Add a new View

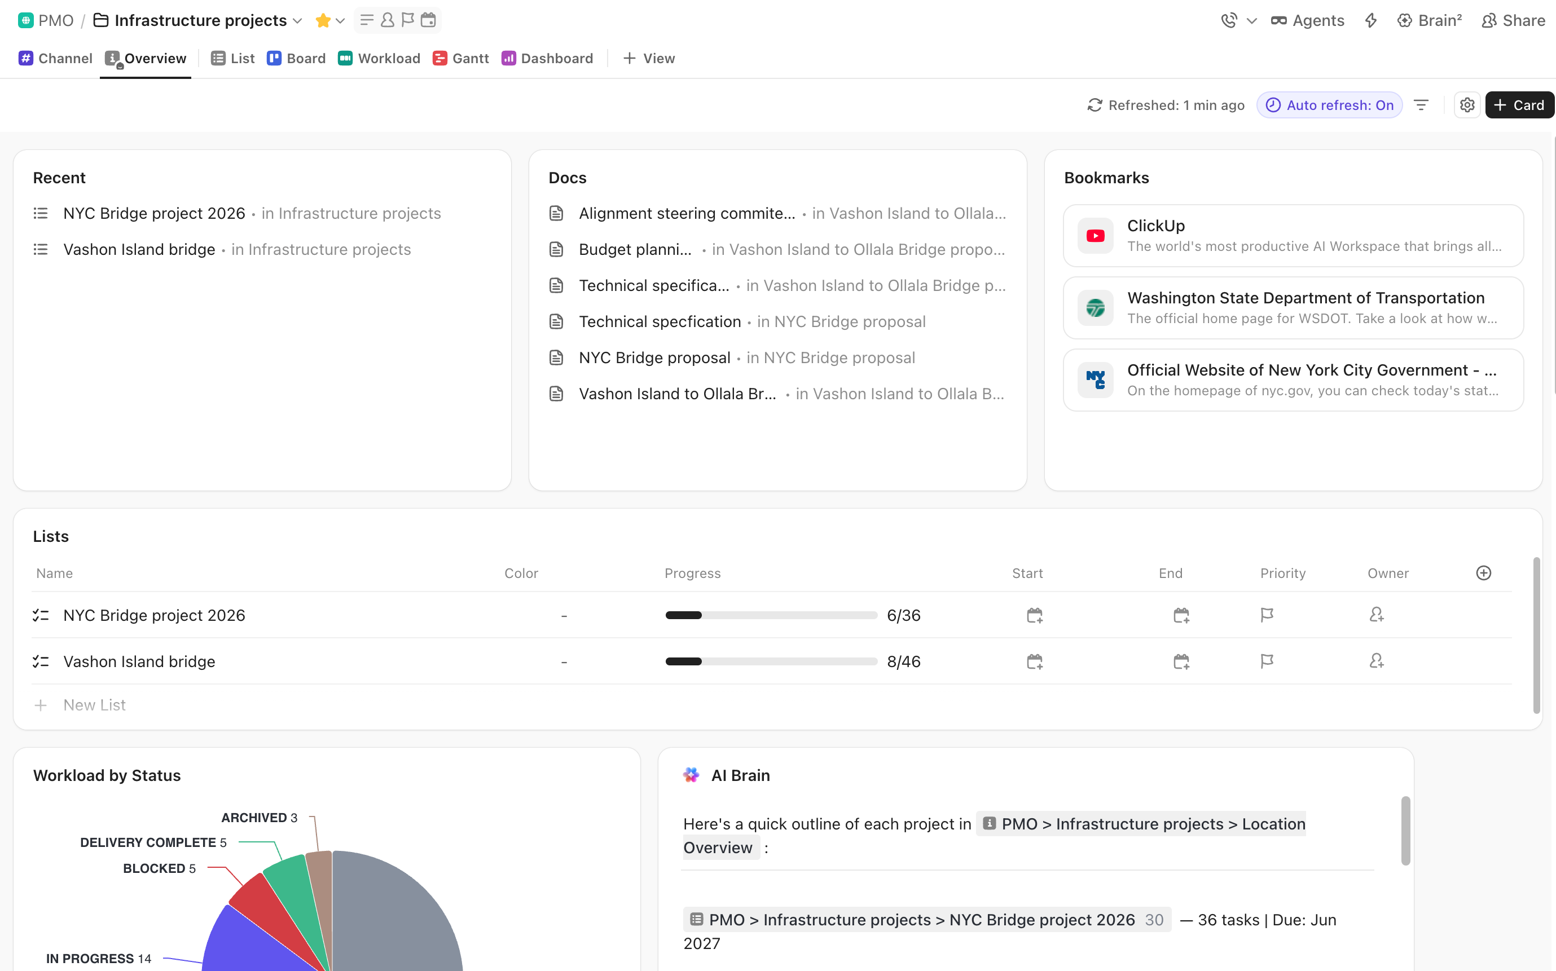point(649,59)
